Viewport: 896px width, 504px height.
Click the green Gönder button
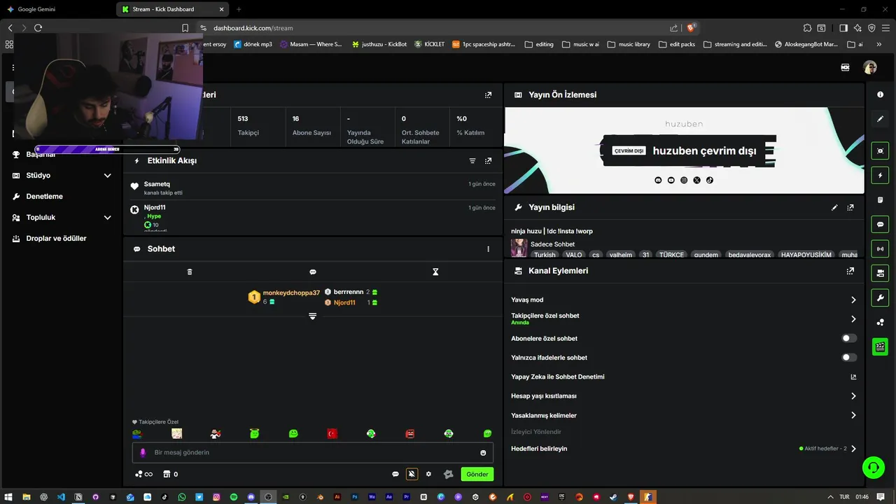(477, 474)
